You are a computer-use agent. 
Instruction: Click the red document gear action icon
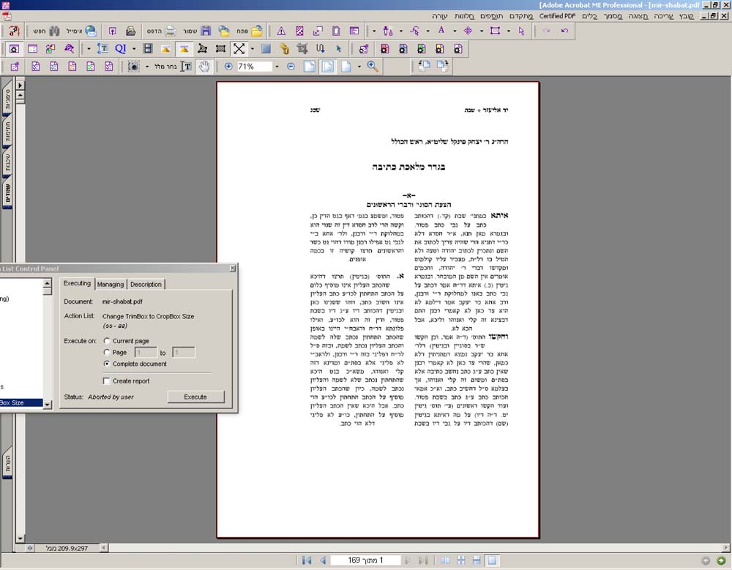385,48
